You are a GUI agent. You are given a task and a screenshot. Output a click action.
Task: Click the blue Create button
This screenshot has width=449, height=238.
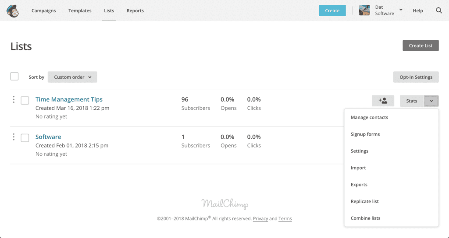tap(332, 10)
